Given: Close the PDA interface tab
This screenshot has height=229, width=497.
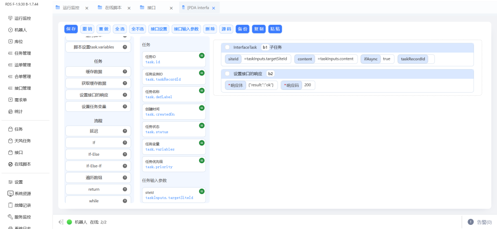Looking at the screenshot, I should pos(214,8).
